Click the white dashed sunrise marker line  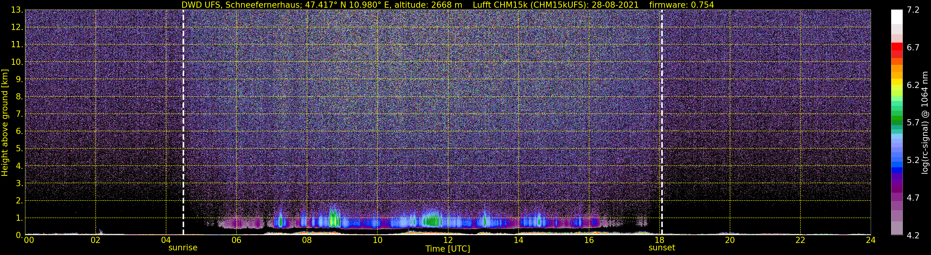(x=183, y=123)
